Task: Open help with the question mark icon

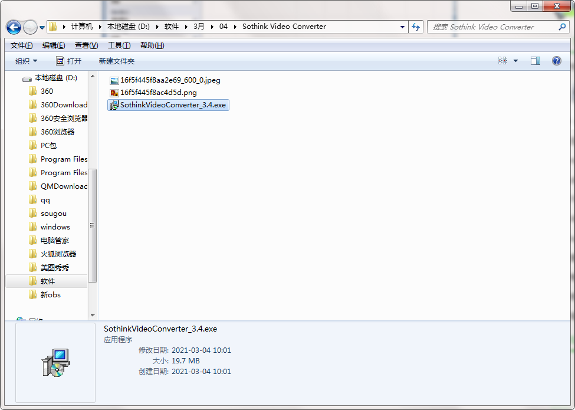Action: (x=556, y=61)
